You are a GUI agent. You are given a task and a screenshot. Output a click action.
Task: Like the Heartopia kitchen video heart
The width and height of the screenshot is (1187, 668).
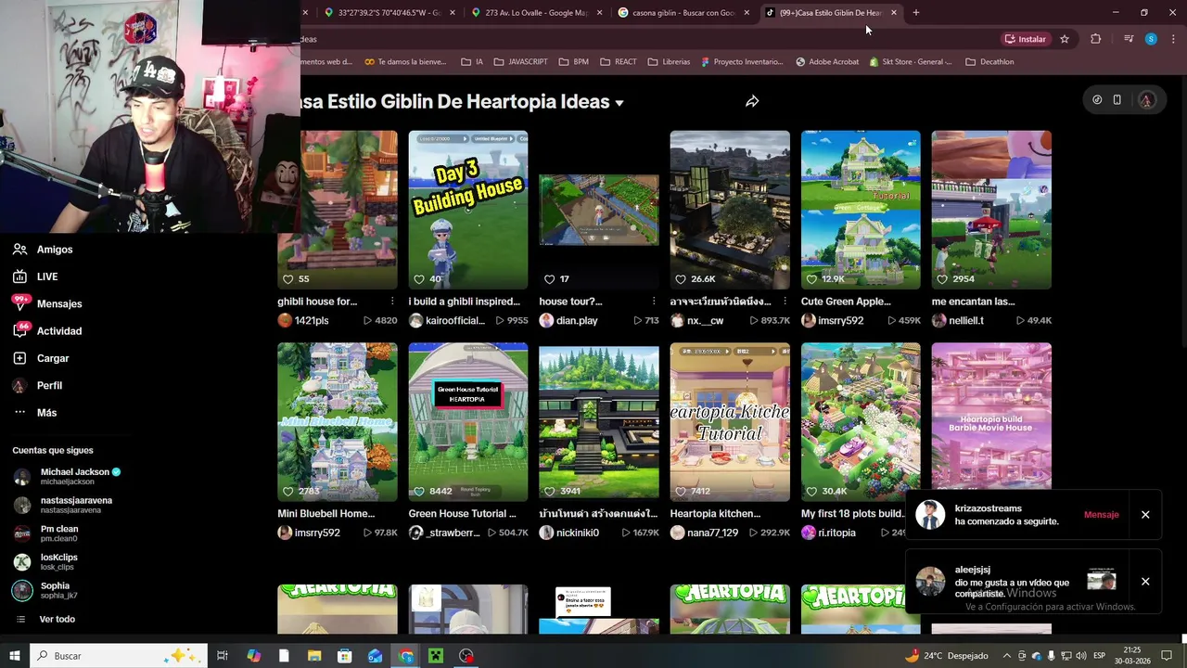click(681, 492)
